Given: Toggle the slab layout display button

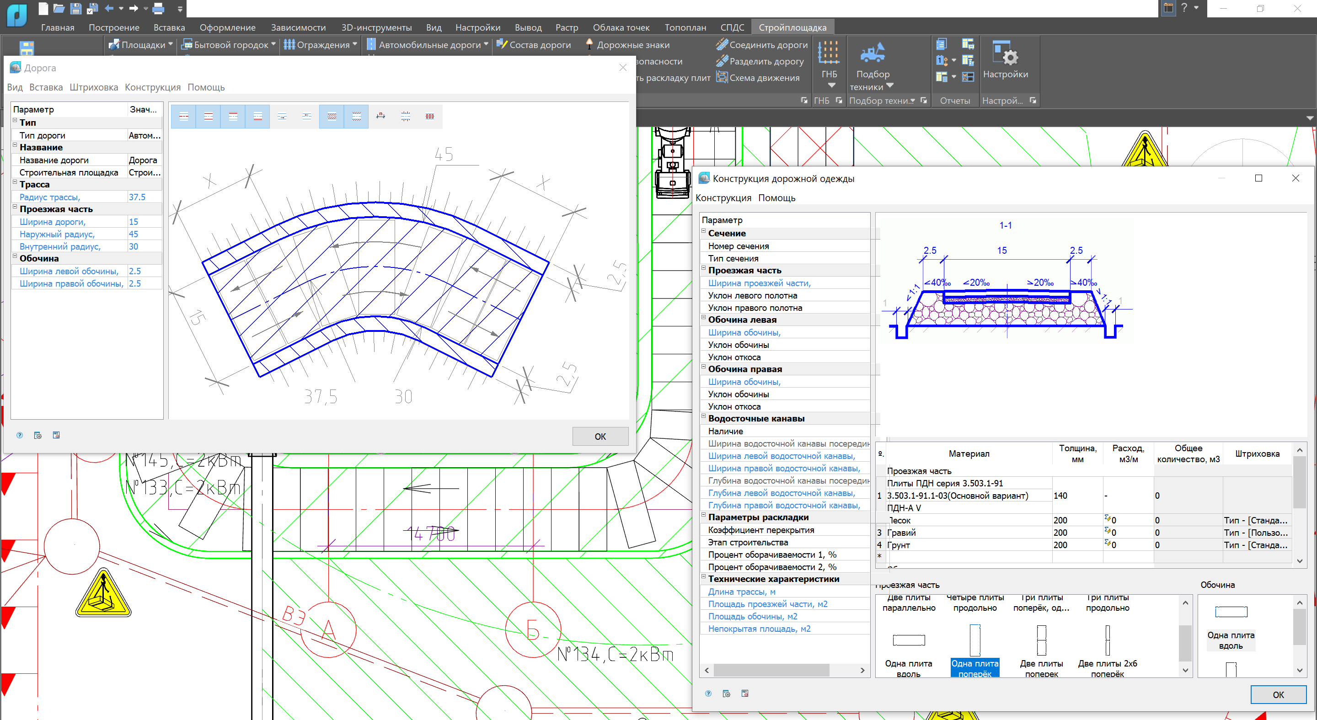Looking at the screenshot, I should (x=430, y=117).
